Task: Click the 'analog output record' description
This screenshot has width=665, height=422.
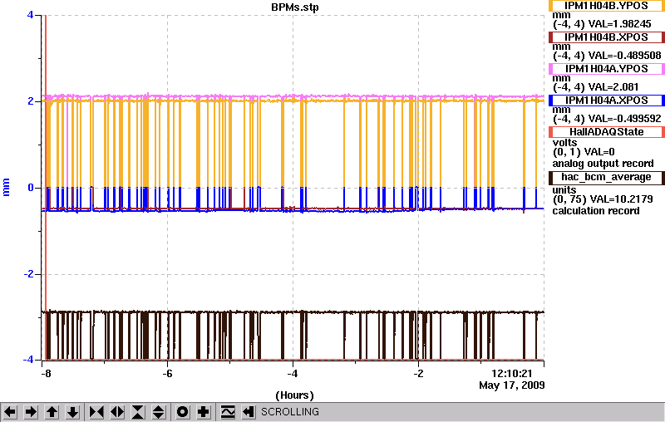Action: point(603,164)
